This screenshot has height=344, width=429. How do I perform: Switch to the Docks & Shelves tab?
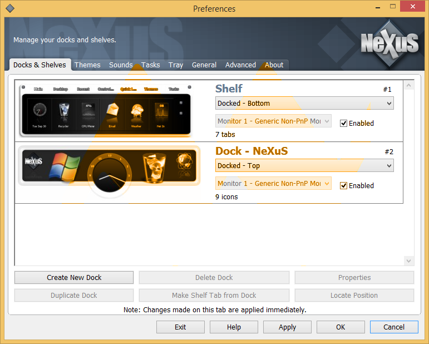[x=40, y=65]
